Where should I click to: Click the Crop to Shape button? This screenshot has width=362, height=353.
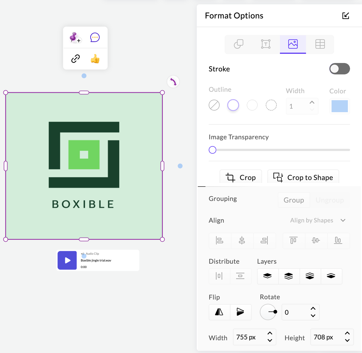click(x=303, y=177)
